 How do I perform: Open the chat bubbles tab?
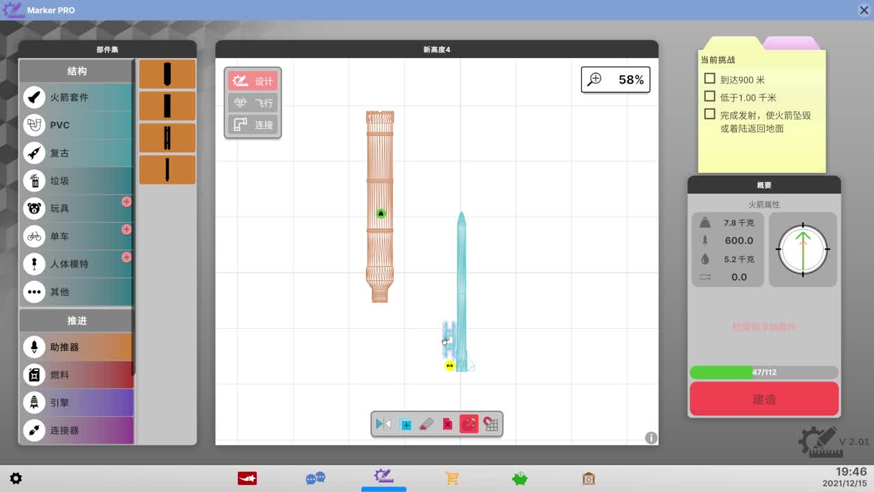pos(315,478)
